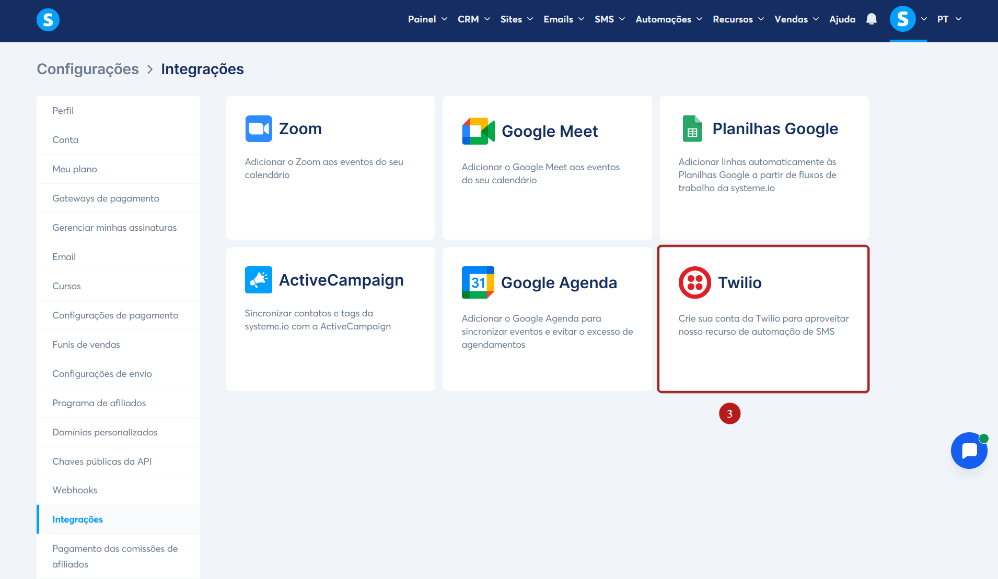Open the ActiveCampaign integration title
The height and width of the screenshot is (579, 998).
pyautogui.click(x=341, y=280)
